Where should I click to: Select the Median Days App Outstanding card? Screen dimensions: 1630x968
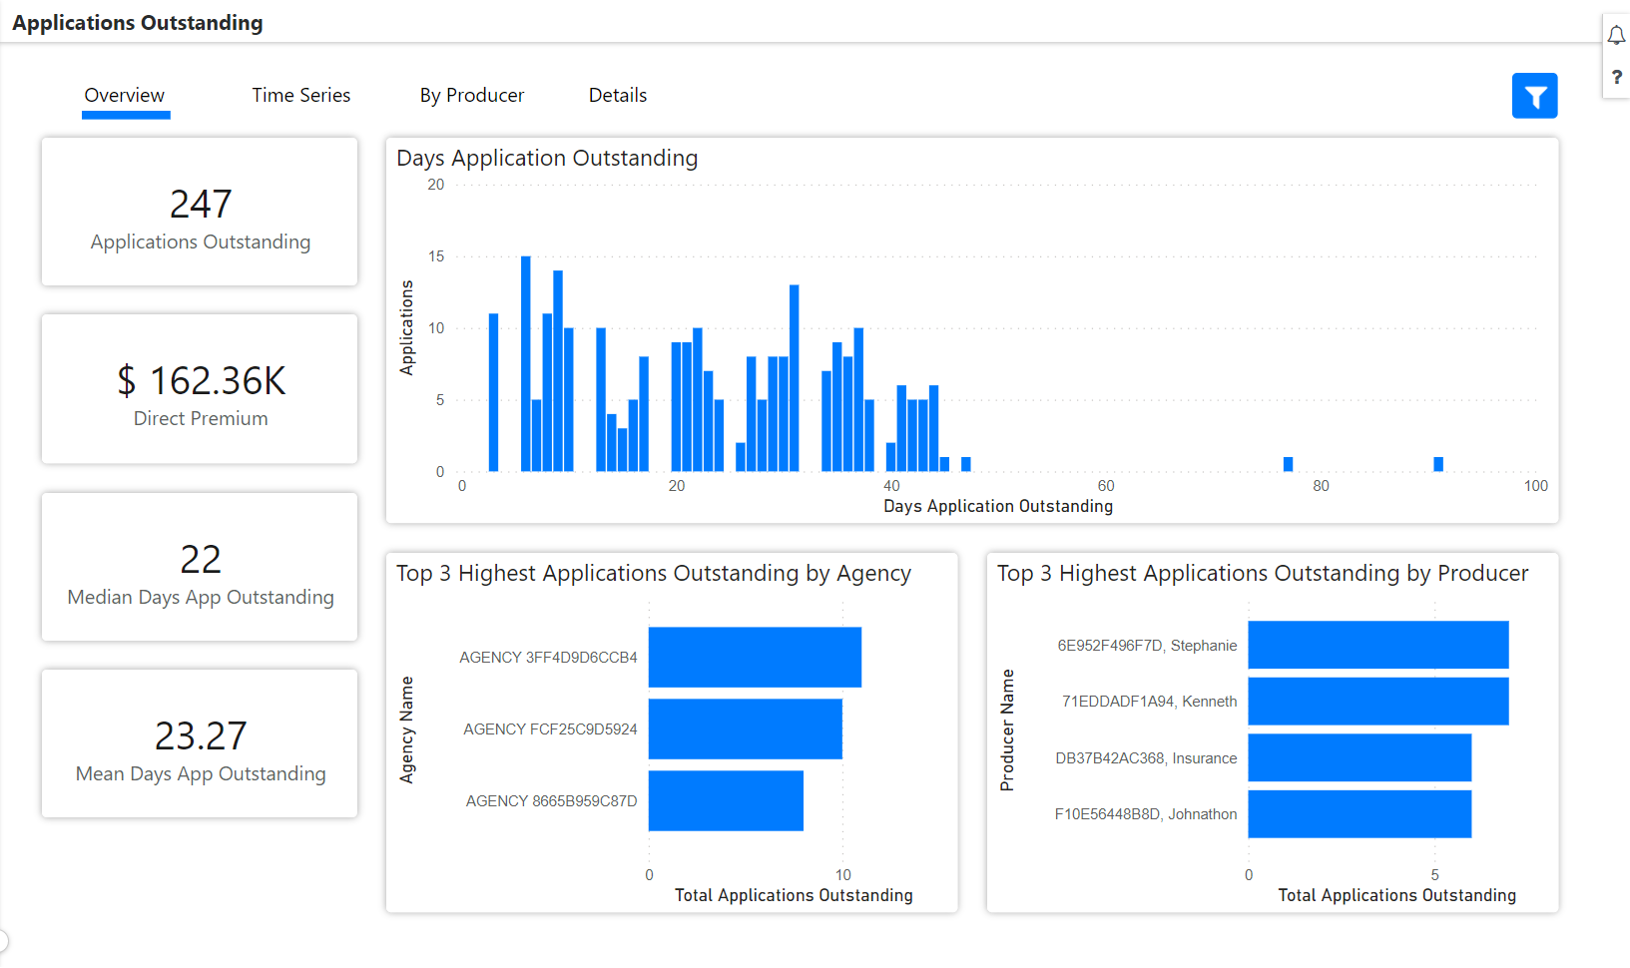tap(199, 567)
